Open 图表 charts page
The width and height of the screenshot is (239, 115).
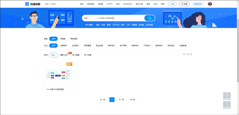(x=148, y=4)
